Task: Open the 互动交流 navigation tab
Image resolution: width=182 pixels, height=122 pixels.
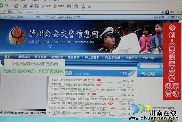Action: 148,58
